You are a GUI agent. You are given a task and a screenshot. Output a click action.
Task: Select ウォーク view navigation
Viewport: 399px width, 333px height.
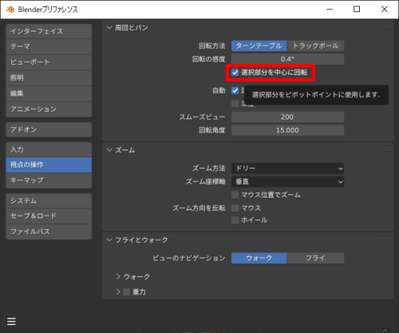[x=259, y=258]
